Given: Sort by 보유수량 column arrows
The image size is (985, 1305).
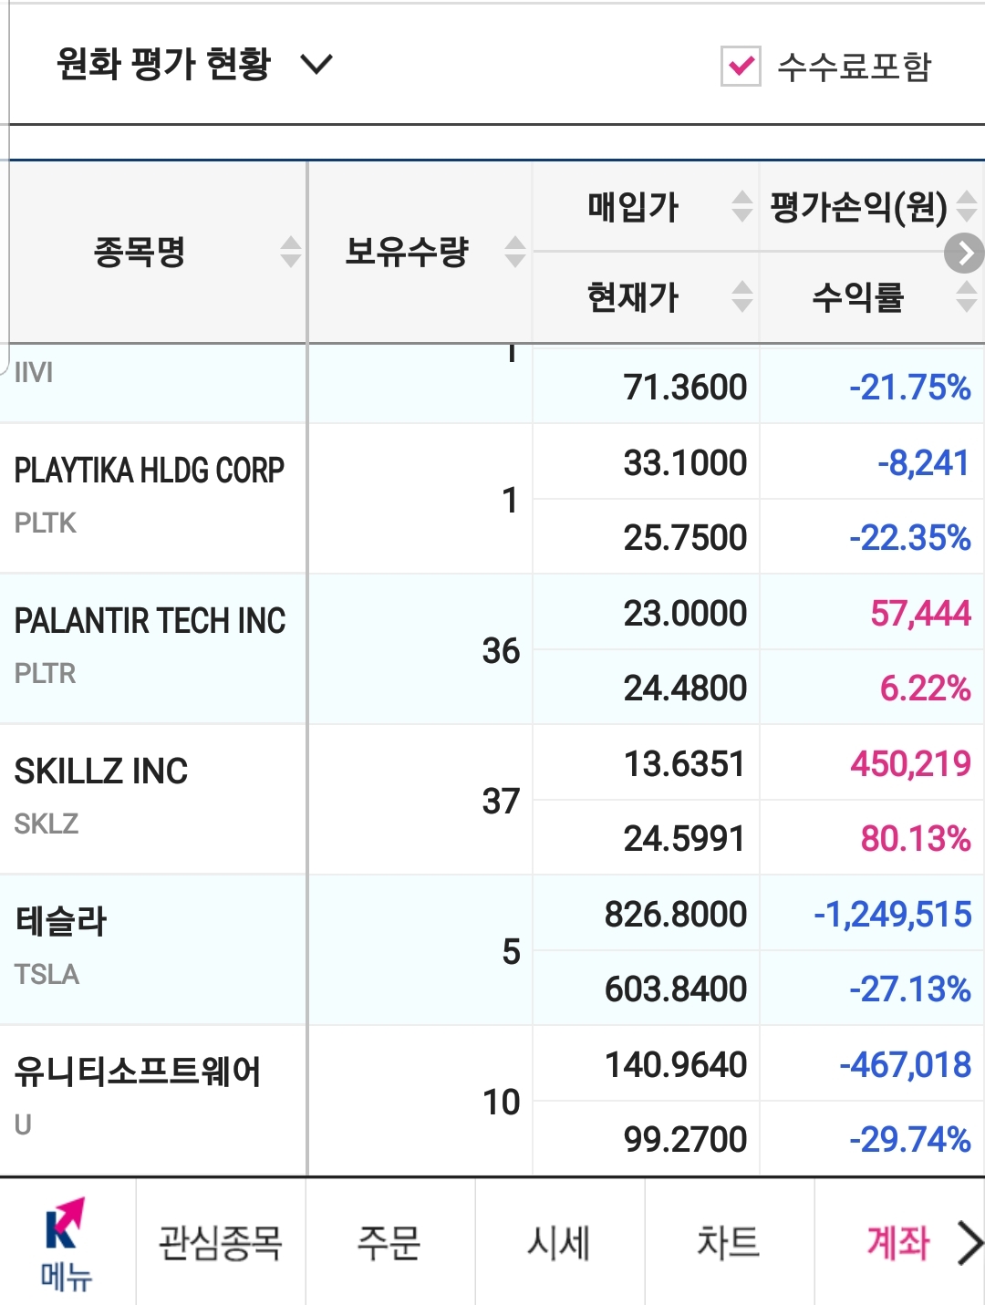Looking at the screenshot, I should (x=515, y=252).
